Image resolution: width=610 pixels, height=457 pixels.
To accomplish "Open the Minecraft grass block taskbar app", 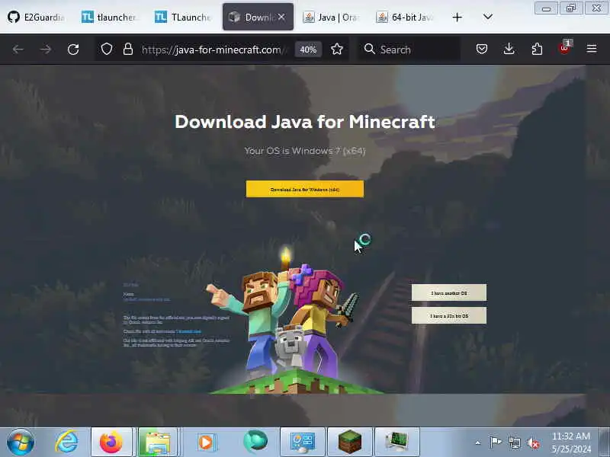I will coord(349,442).
